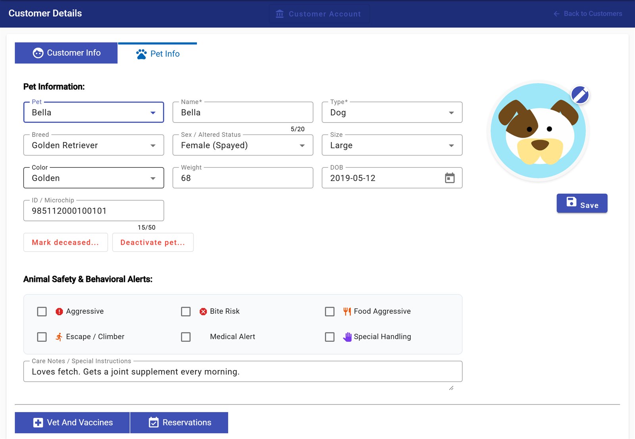Click the medical cross icon on Vet And Vaccines

point(38,423)
